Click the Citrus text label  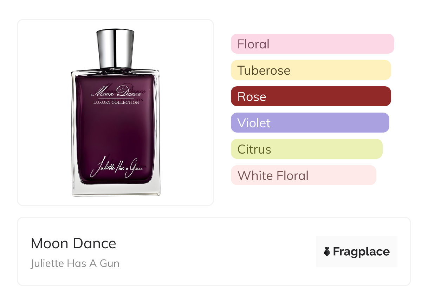tap(254, 149)
